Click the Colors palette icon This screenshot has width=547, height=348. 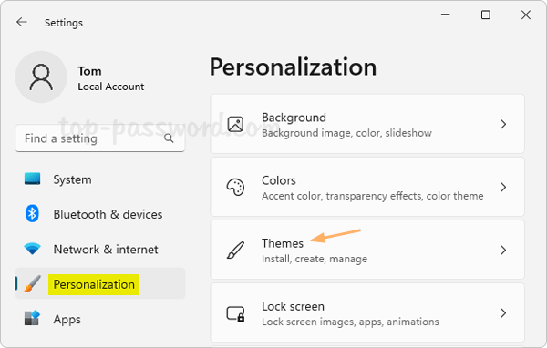(x=235, y=188)
